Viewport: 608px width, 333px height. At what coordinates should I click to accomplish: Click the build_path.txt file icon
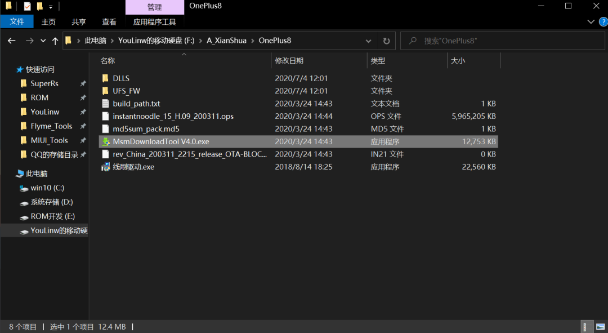pyautogui.click(x=105, y=104)
